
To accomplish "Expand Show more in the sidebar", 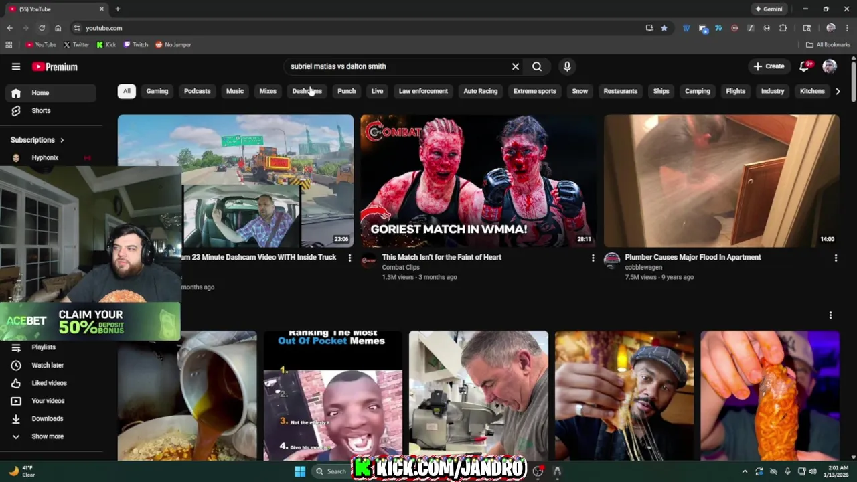I will point(51,436).
